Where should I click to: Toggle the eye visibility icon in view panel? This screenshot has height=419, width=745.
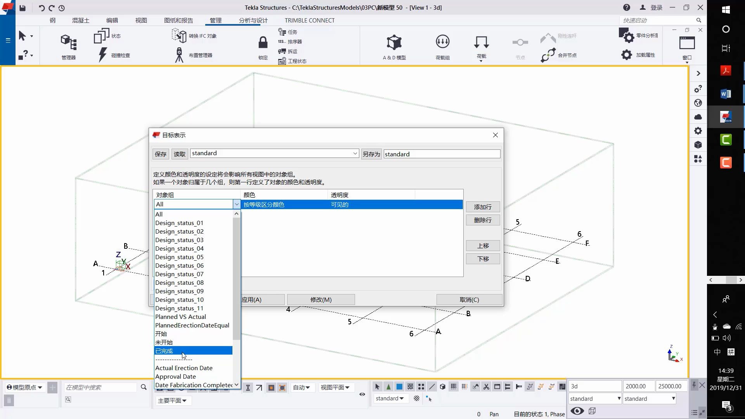(x=577, y=411)
